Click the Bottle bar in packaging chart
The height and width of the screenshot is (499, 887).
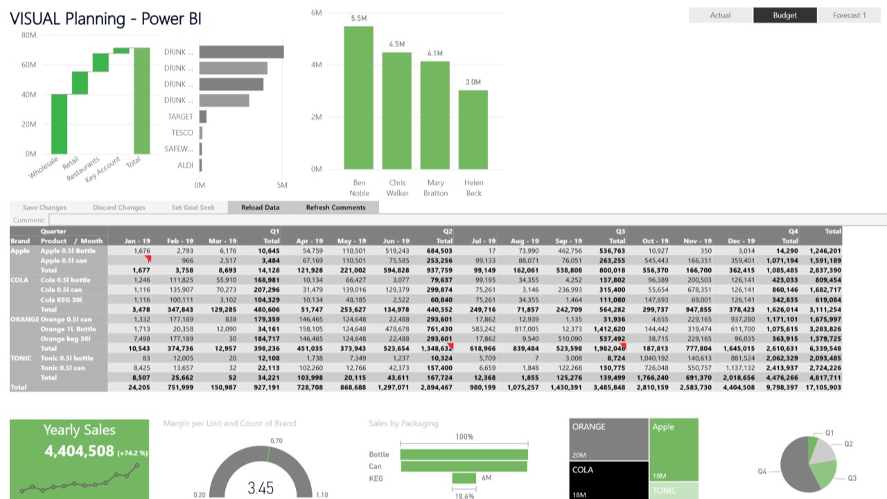pos(464,455)
